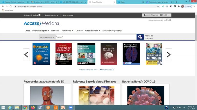The width and height of the screenshot is (197, 110).
Task: Open Windows Start menu
Action: (x=3, y=107)
